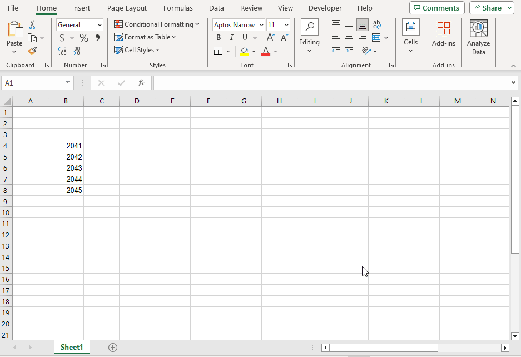This screenshot has height=357, width=521.
Task: Click horizontal scrollbar right arrow
Action: click(505, 348)
